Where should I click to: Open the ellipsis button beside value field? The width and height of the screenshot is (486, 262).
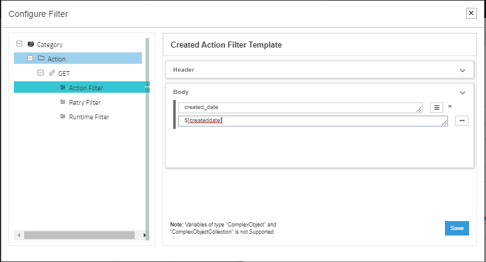[462, 120]
